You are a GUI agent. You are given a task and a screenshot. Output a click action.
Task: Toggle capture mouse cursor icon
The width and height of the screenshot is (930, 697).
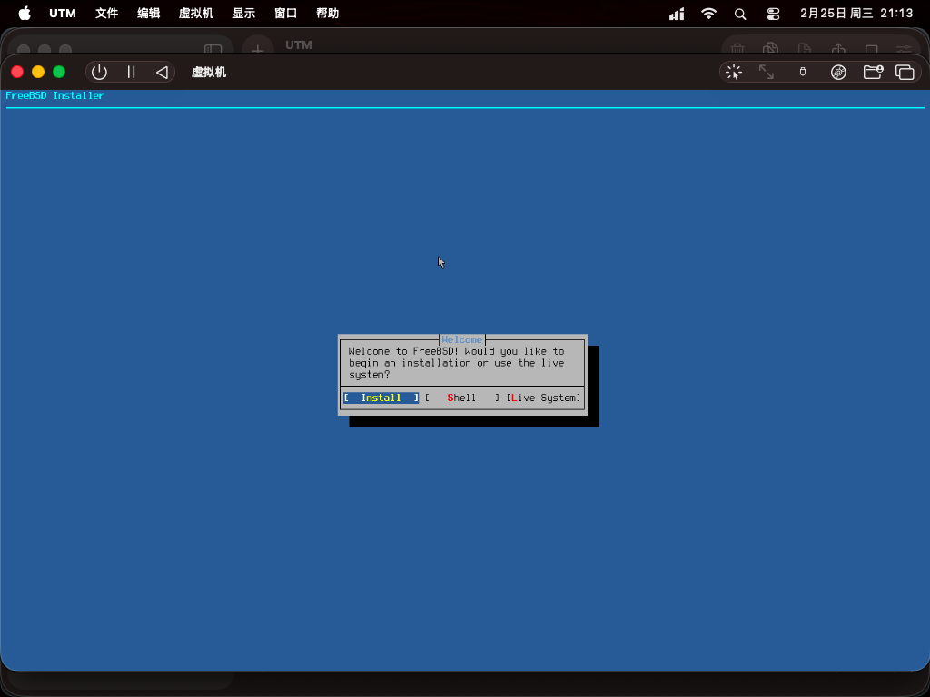(734, 73)
